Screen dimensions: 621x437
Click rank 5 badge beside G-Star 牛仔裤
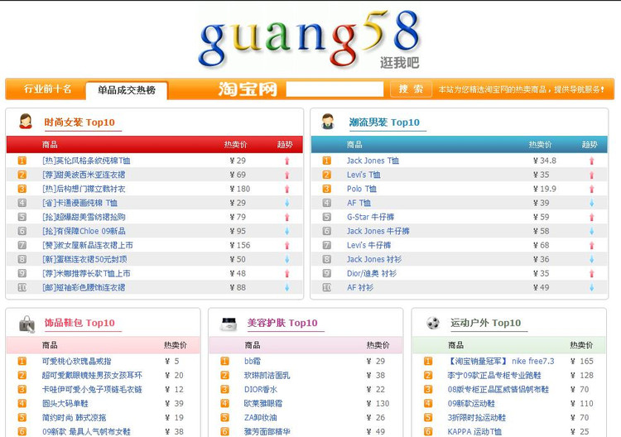(327, 217)
